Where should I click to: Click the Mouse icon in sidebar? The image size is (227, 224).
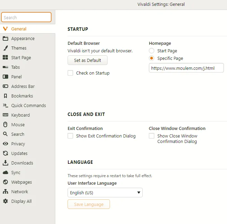pyautogui.click(x=5, y=125)
